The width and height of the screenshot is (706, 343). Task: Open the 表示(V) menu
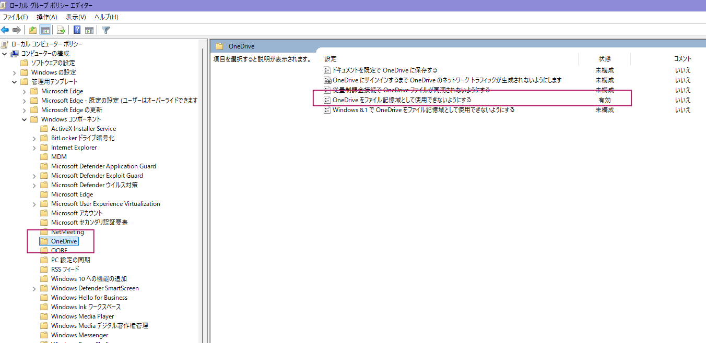point(76,17)
